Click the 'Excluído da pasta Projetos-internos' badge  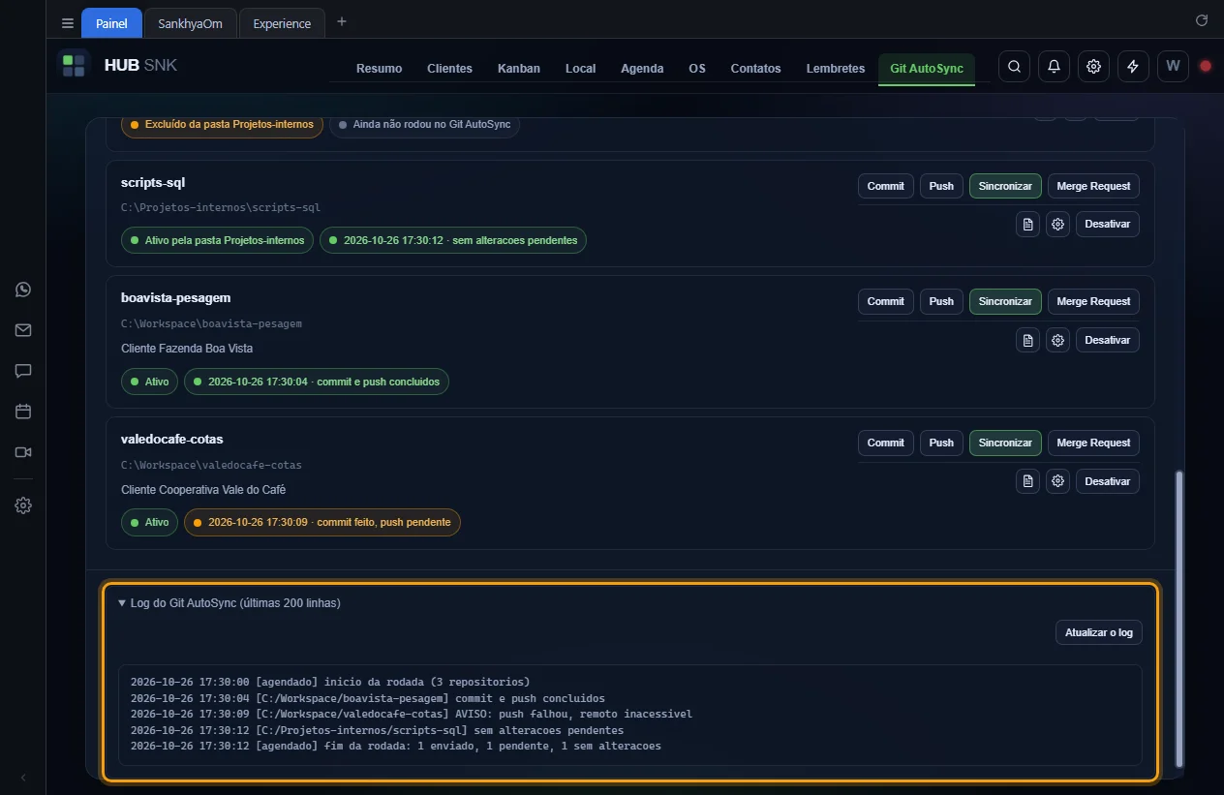coord(222,125)
